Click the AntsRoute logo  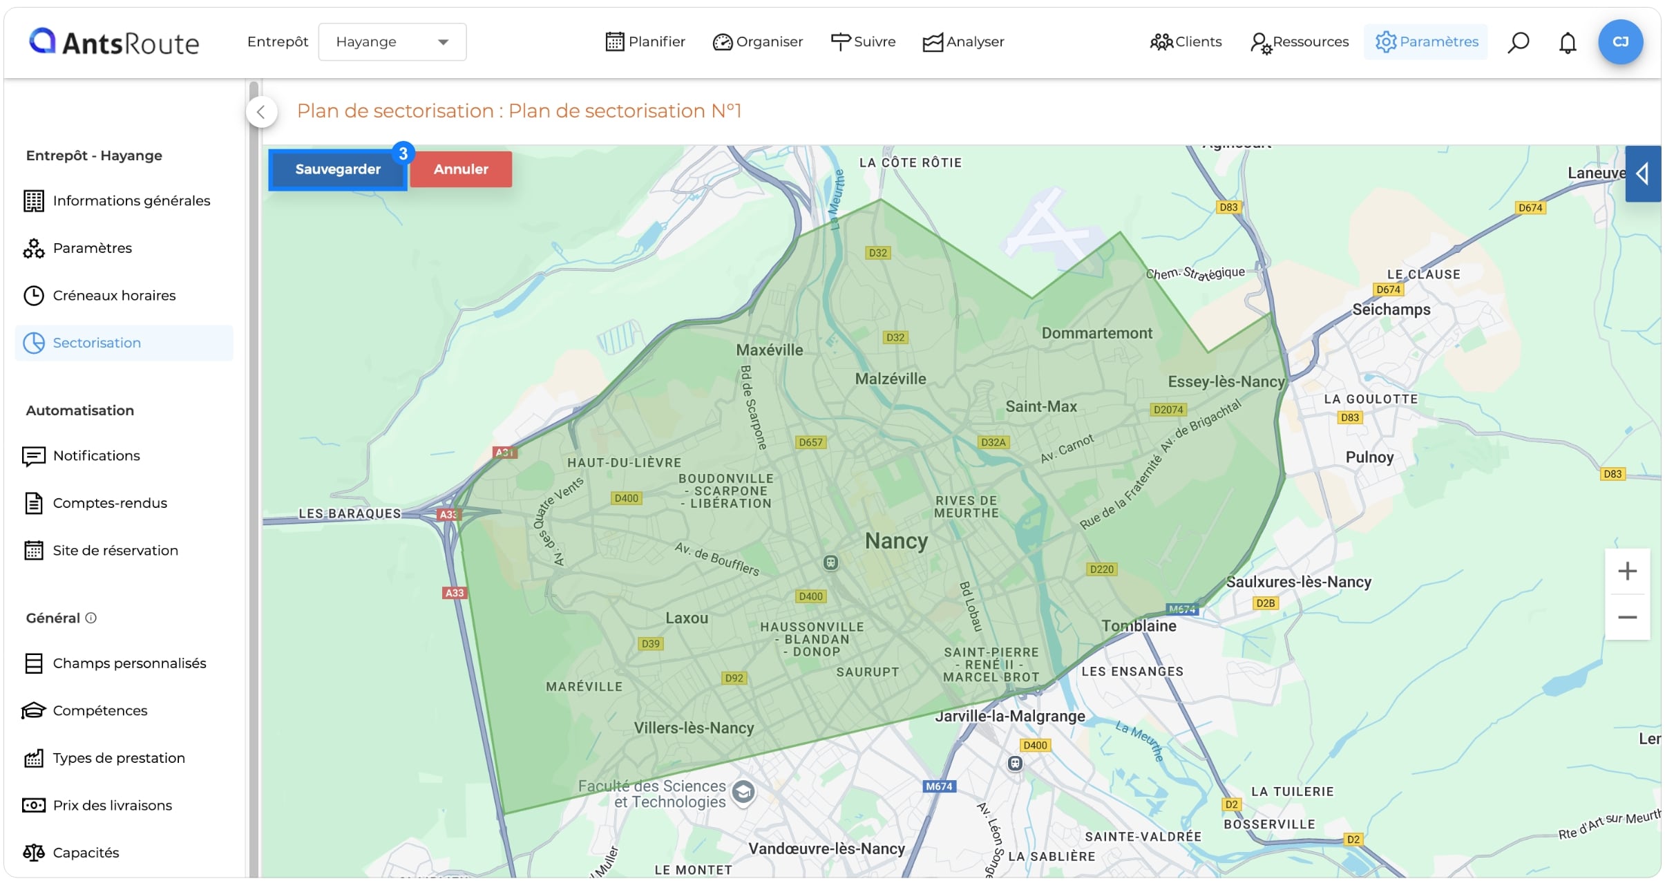click(x=114, y=42)
